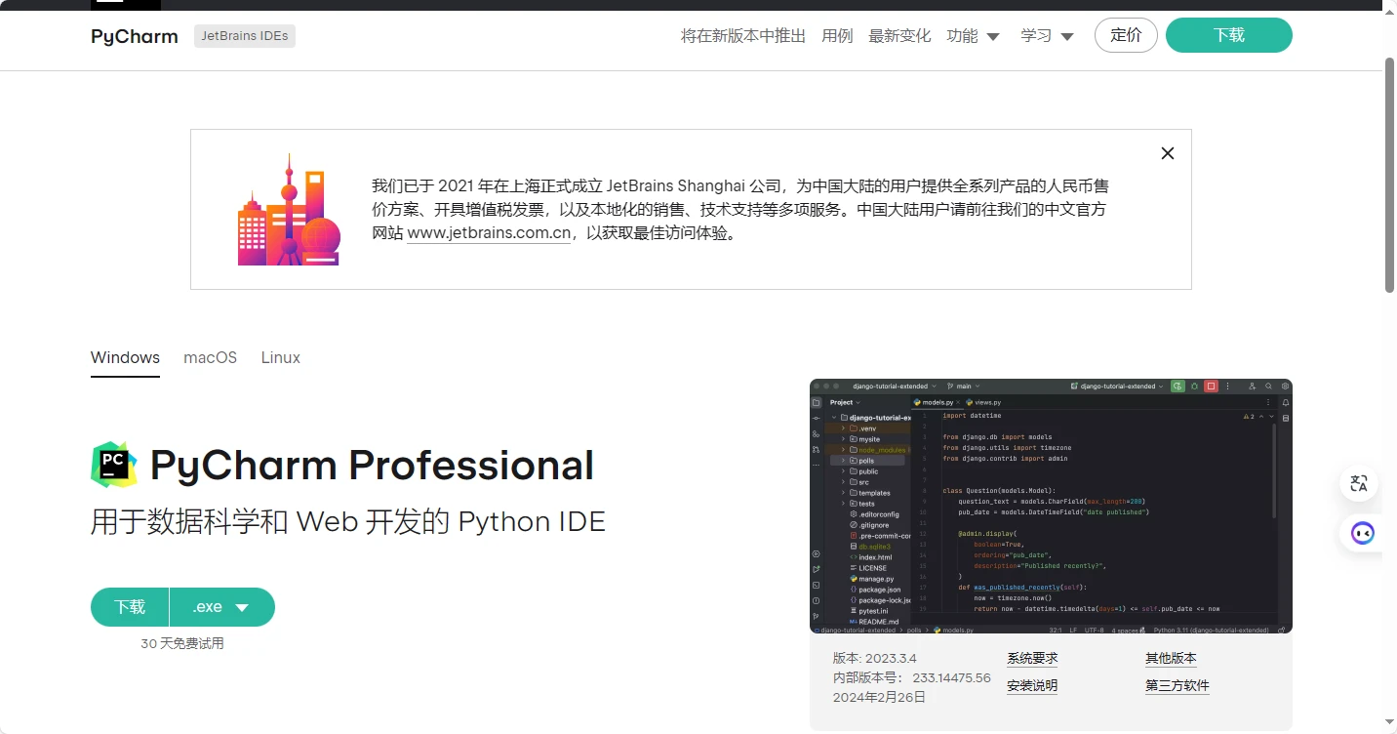1397x734 pixels.
Task: Click the translate floating icon
Action: click(1359, 483)
